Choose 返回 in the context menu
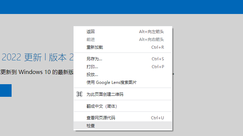Image resolution: width=243 pixels, height=136 pixels. [x=123, y=32]
